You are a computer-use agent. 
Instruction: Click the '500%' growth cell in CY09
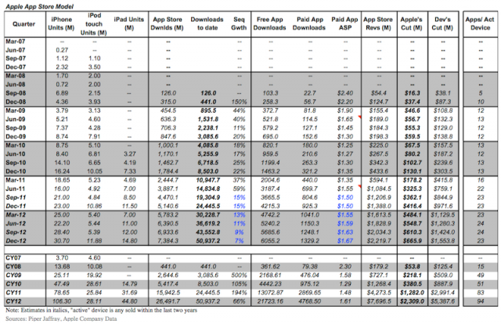point(239,275)
